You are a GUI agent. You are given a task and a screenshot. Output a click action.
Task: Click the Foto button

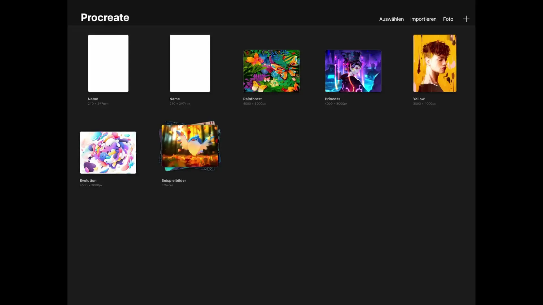click(x=448, y=19)
